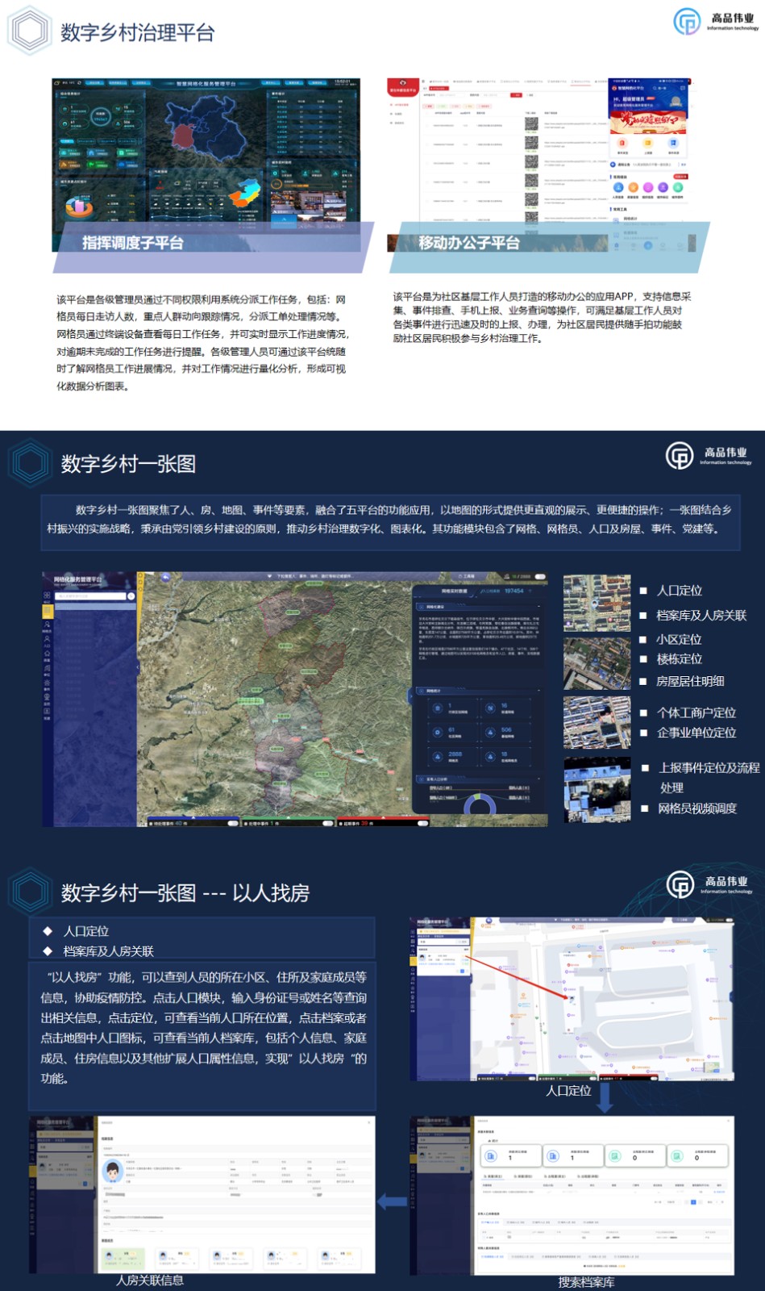Viewport: 765px width, 1291px height.
Task: Click the 3D pie chart in command dashboard
Action: point(78,206)
